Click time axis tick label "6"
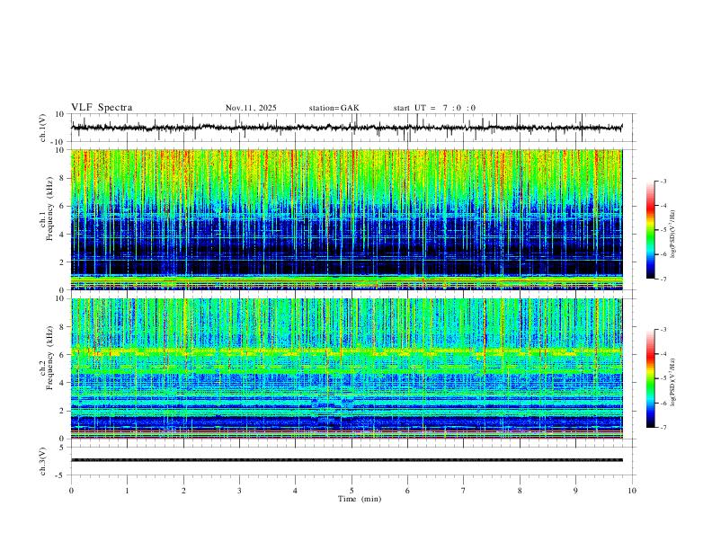Viewport: 712px width, 550px height. coord(407,491)
